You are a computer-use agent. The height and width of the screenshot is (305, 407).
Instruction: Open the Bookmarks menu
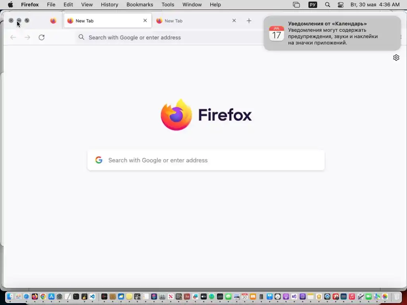(140, 5)
